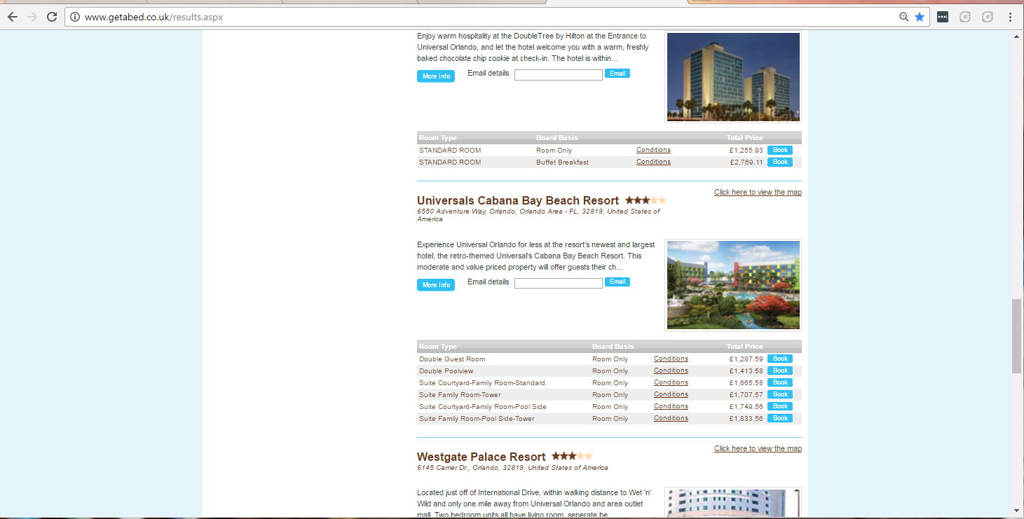View Conditions for Suite Family Room-Pool Side-Tower

pos(671,418)
